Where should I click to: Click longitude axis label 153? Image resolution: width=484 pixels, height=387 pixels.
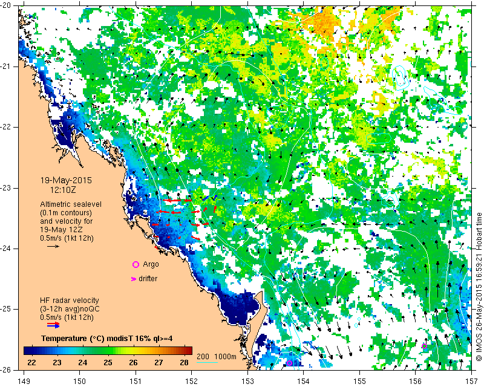pos(247,382)
